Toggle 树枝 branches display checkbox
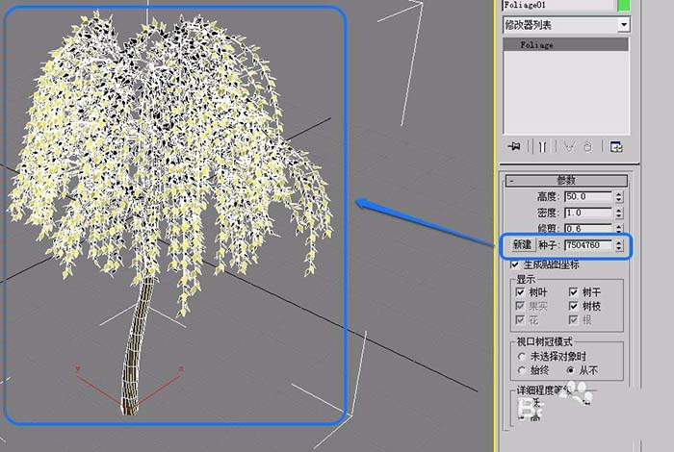674x452 pixels. pos(573,306)
